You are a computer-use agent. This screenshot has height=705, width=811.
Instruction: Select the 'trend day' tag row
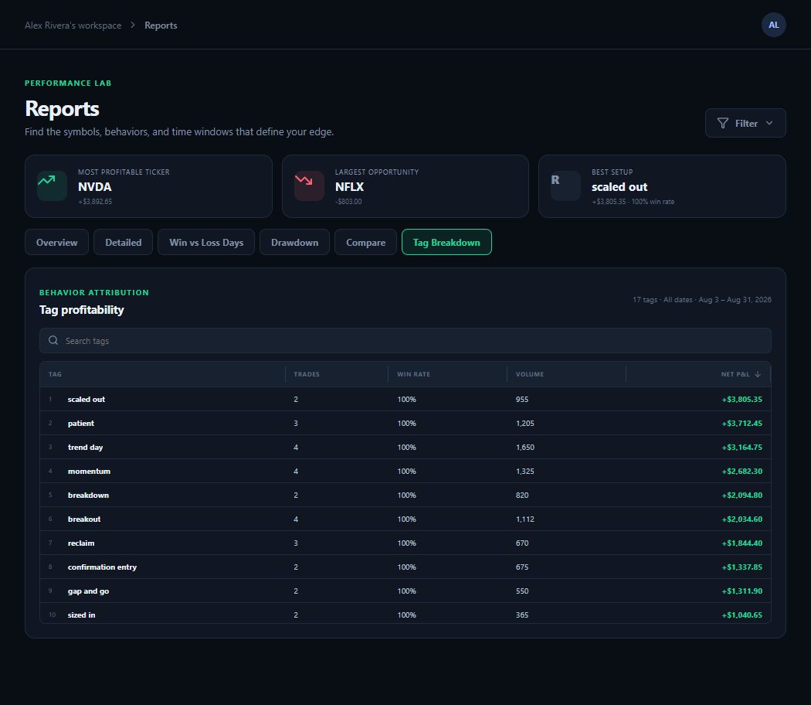click(405, 448)
